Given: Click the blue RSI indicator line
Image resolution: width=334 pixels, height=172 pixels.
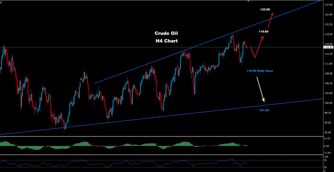Looking at the screenshot, I should pyautogui.click(x=124, y=164).
